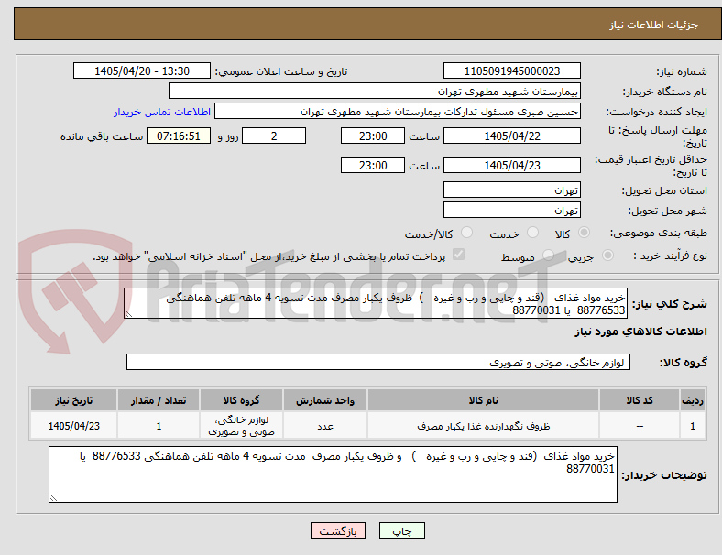Choose the جزیی purchase type option

(x=607, y=256)
